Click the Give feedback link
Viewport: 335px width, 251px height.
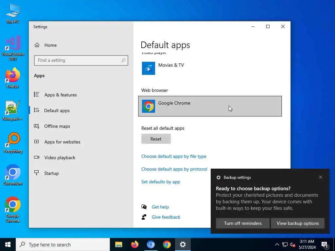(x=166, y=217)
